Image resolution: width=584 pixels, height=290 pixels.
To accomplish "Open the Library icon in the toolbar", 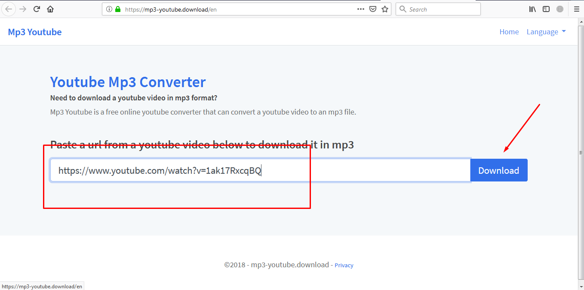I will pyautogui.click(x=532, y=9).
